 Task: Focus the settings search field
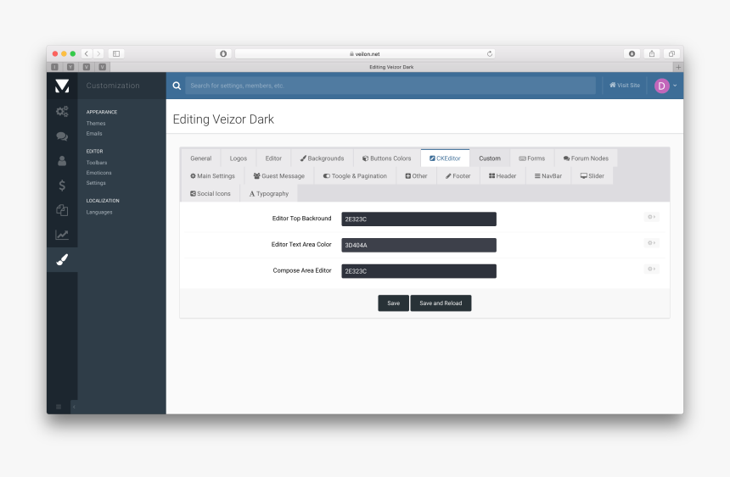pos(390,86)
